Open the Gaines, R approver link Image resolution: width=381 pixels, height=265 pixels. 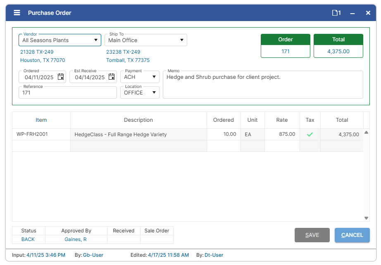76,239
